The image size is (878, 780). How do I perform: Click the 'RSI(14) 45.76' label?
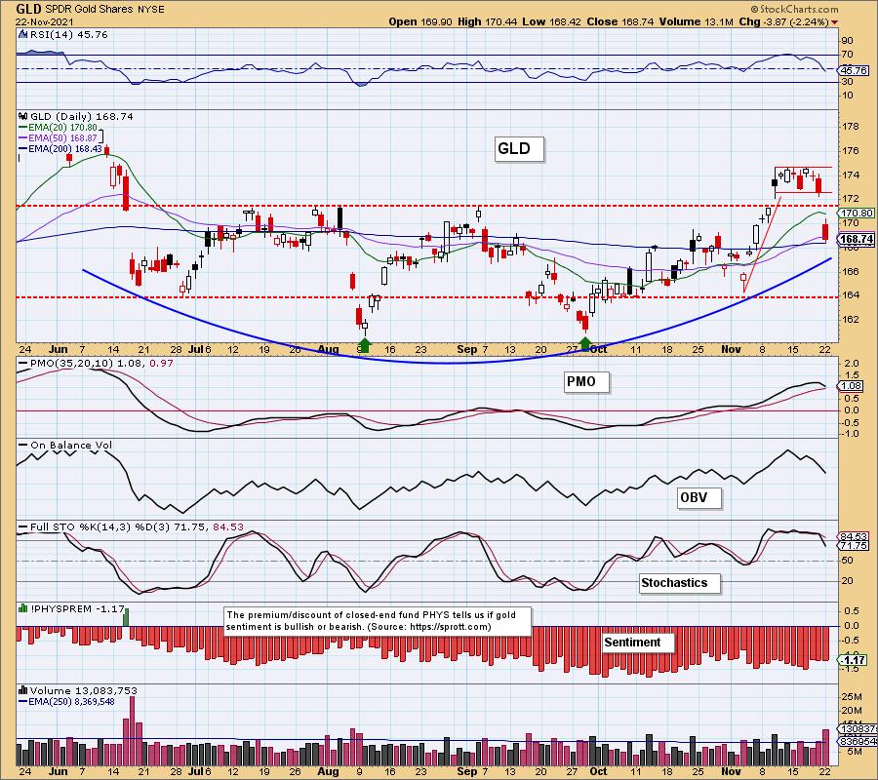(x=68, y=35)
